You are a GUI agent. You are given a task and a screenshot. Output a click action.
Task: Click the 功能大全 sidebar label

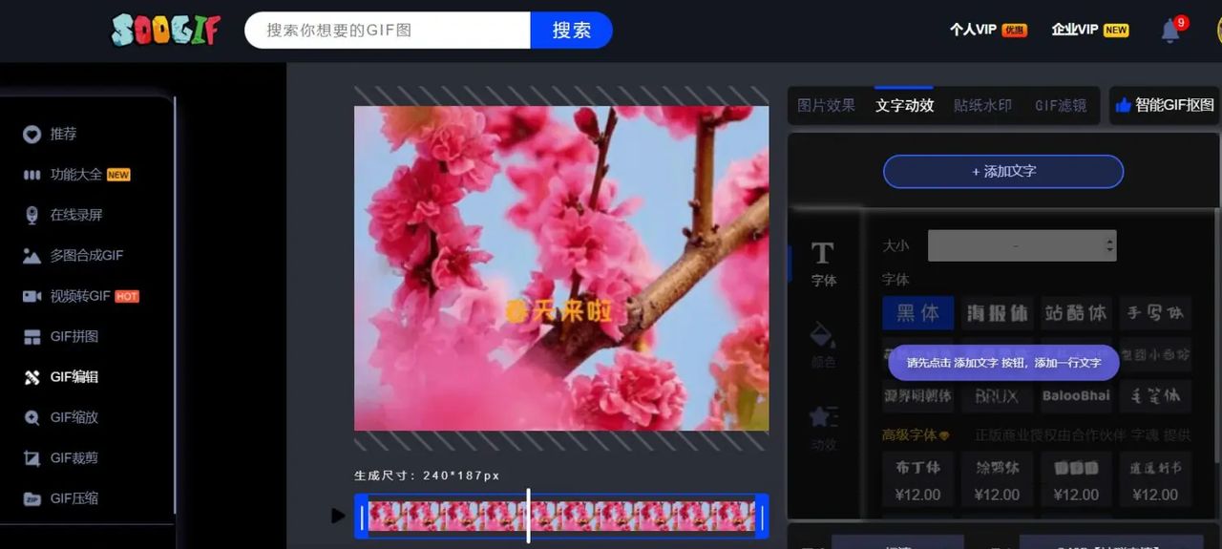[76, 175]
